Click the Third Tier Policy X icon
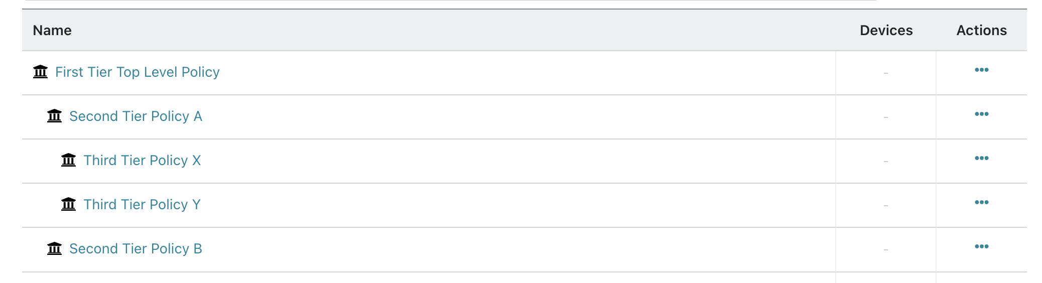This screenshot has width=1042, height=283. (x=68, y=160)
